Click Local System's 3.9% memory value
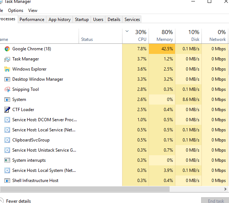Image resolution: width=229 pixels, height=203 pixels. coord(168,170)
